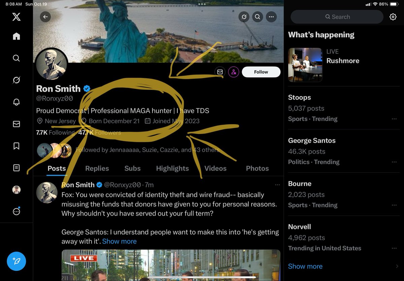Tap the Wi-Fi status icon
This screenshot has height=281, width=404.
[x=375, y=4]
